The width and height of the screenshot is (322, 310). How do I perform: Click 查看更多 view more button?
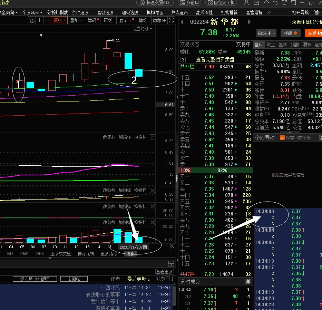tap(165, 272)
